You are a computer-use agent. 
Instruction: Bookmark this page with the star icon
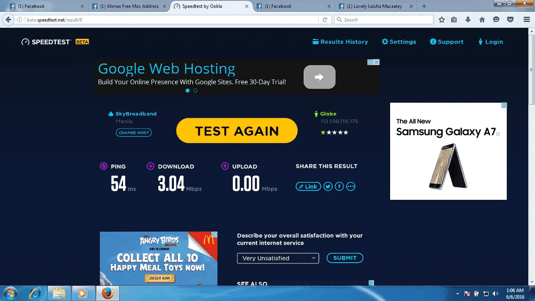point(442,20)
